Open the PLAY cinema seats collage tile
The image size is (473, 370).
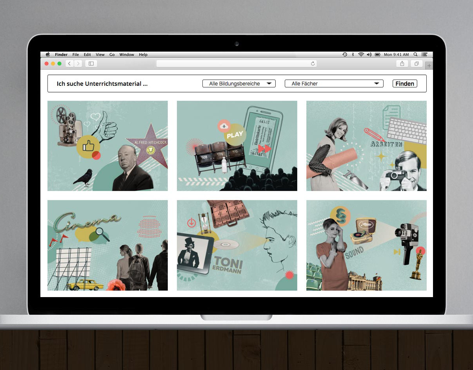click(x=237, y=146)
